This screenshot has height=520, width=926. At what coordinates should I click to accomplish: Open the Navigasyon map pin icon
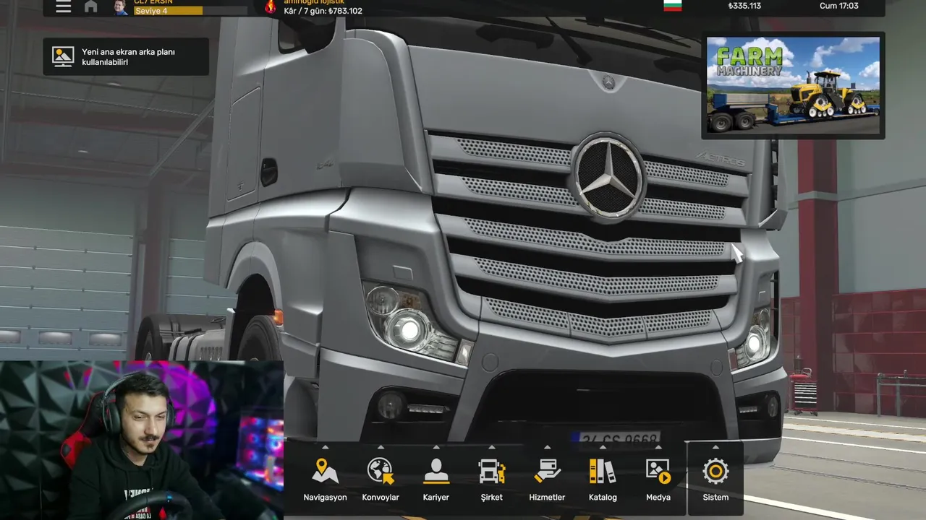(x=325, y=472)
